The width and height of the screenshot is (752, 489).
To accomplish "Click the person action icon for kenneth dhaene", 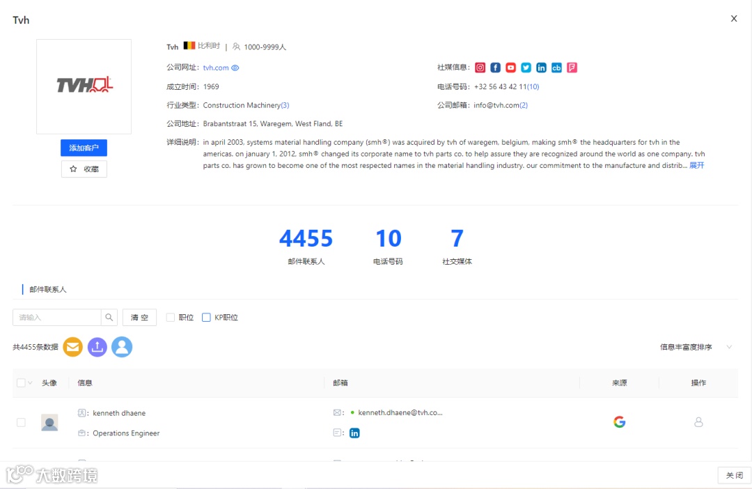I will point(698,422).
